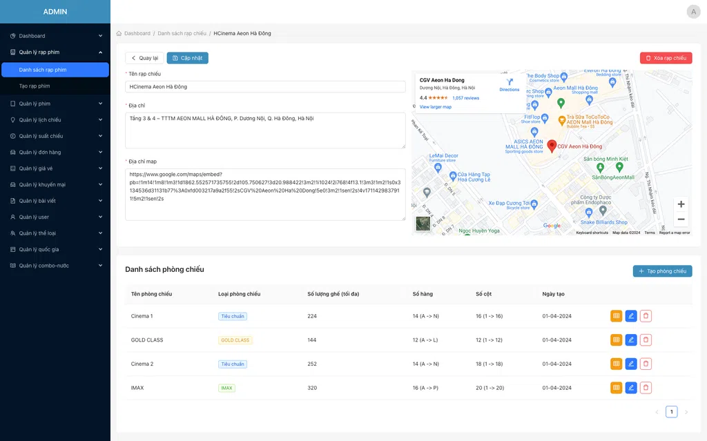
Task: Expand the Quản lý lịch chiếu menu
Action: tap(55, 120)
